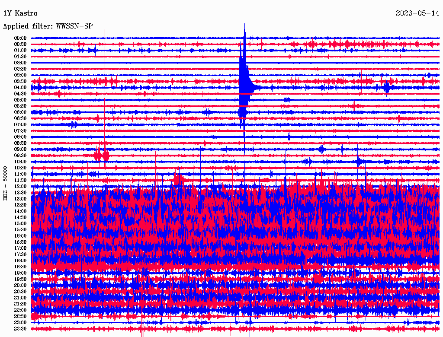The height and width of the screenshot is (337, 443).
Task: Click the 21:30 time label
Action: pos(20,304)
